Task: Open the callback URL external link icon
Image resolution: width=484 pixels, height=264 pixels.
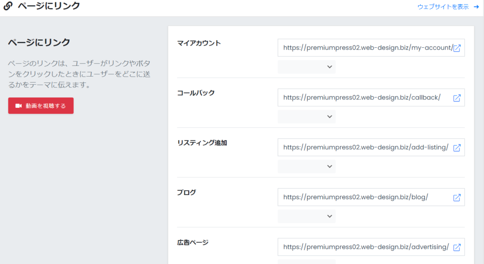Action: [457, 98]
